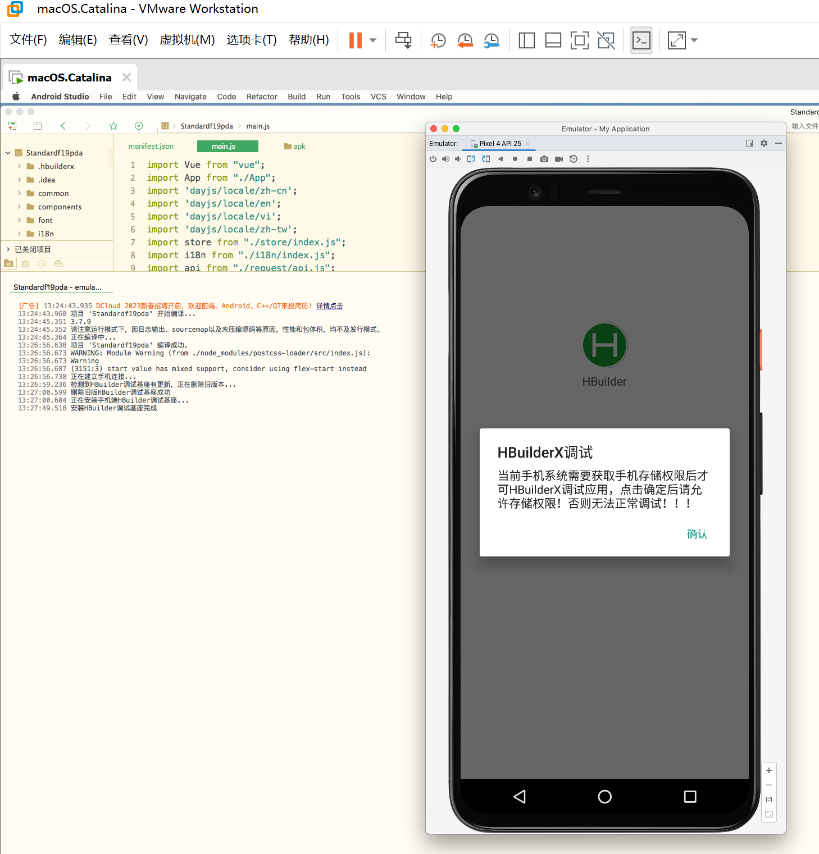
Task: Toggle VMware library sidebar layout icon
Action: (526, 40)
